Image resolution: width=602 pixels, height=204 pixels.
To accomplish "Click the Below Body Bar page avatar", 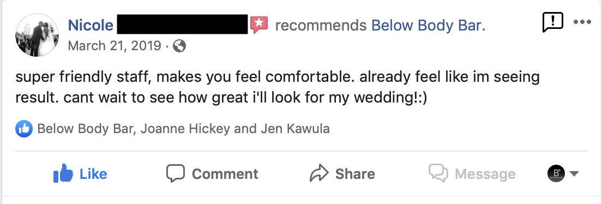I will (x=556, y=173).
